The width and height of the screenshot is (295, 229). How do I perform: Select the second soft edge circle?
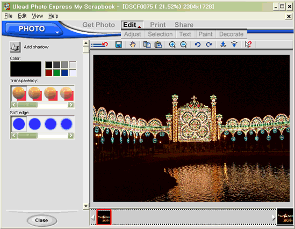click(x=34, y=124)
